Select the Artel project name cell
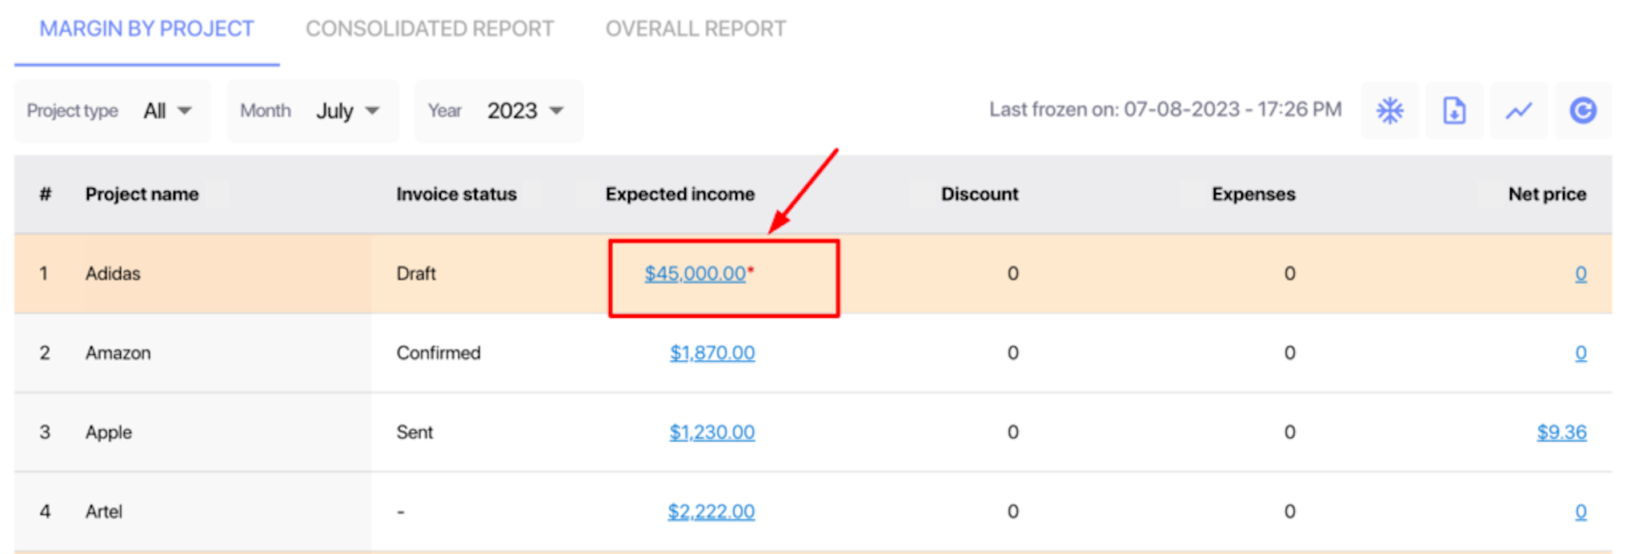Viewport: 1639px width, 554px height. 104,512
